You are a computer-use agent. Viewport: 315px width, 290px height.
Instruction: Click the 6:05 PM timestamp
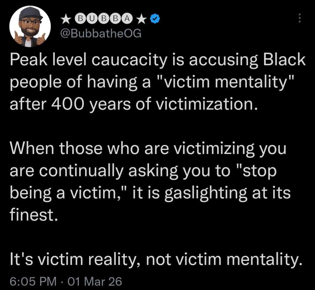tap(33, 282)
